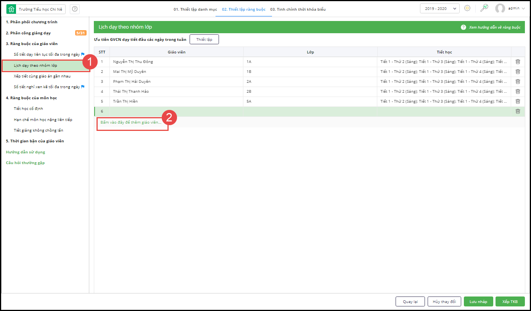Open the settings gear icon
This screenshot has width=531, height=311.
pos(467,8)
